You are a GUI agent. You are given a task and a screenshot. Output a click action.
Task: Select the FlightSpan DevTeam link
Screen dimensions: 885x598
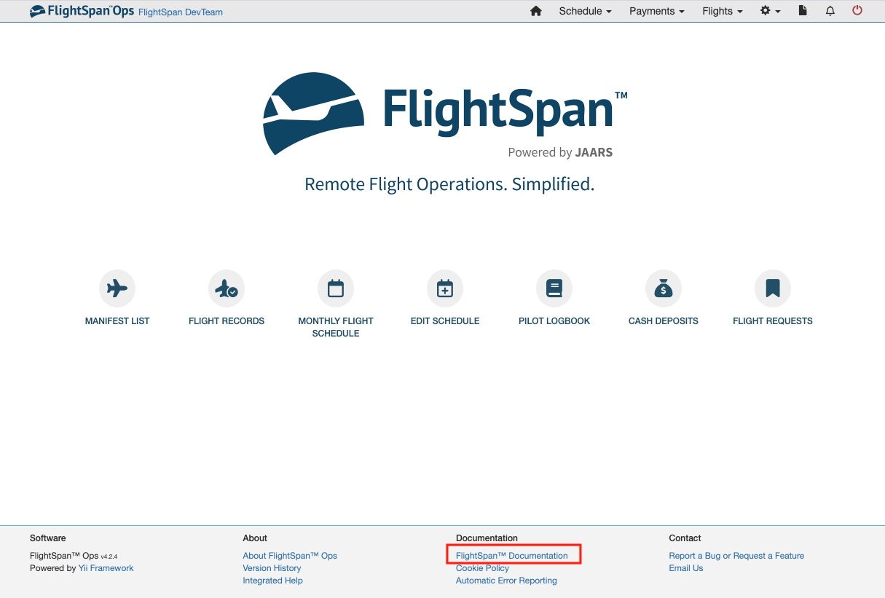coord(180,12)
